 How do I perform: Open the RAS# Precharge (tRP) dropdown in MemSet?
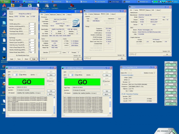point(35,29)
